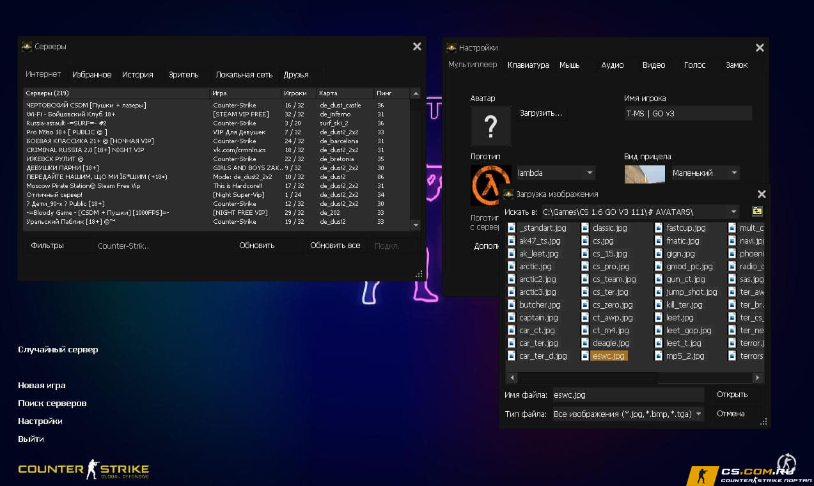Open the История tab

pyautogui.click(x=137, y=75)
